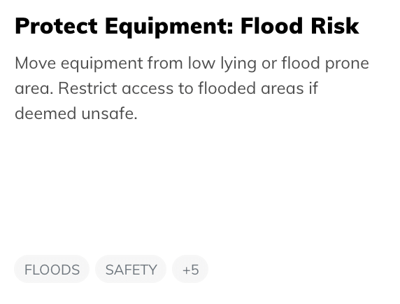Viewport: 400px width, 304px height.
Task: Click the word 'flooded' in the description
Action: coord(227,88)
